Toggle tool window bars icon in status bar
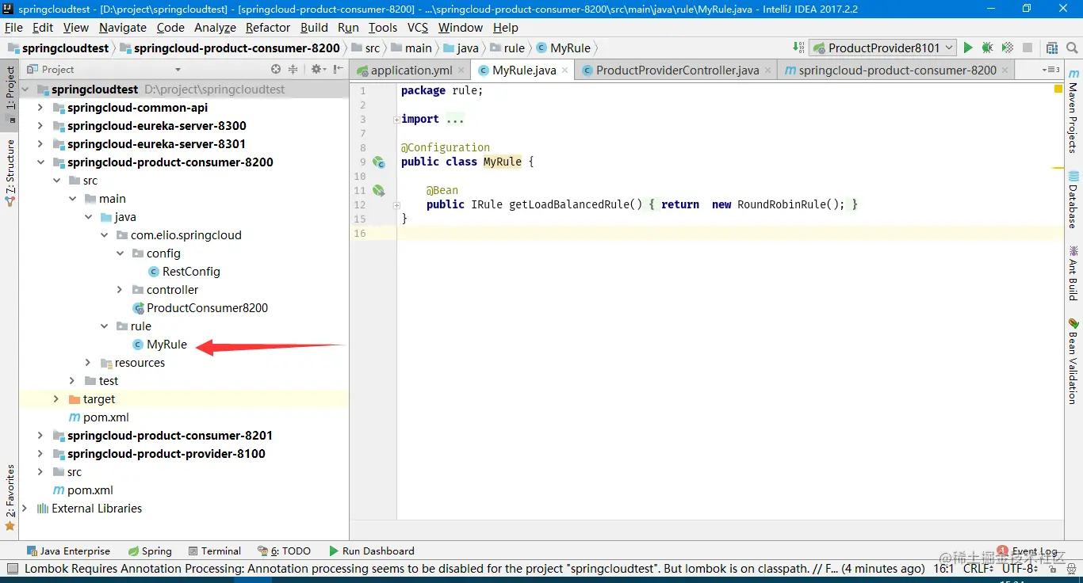The height and width of the screenshot is (583, 1083). 11,568
